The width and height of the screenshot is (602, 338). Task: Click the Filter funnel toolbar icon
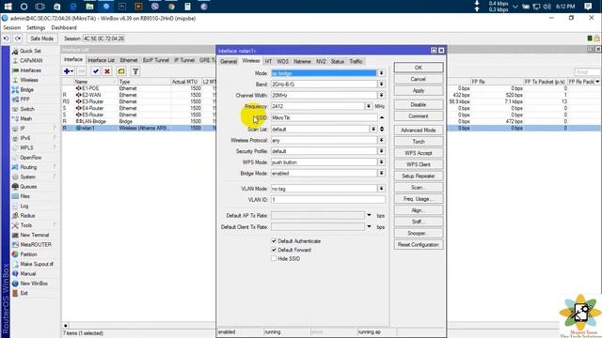[135, 71]
